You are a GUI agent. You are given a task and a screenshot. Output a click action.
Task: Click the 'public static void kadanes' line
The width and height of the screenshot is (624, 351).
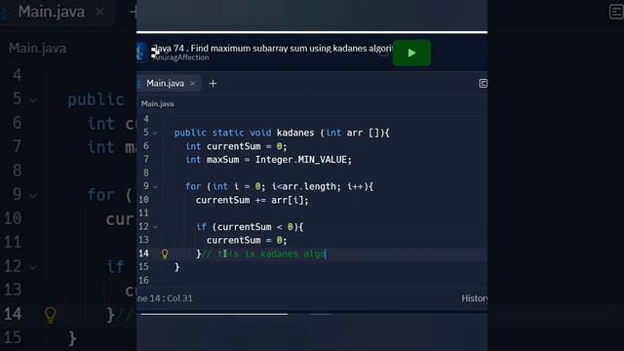[282, 133]
